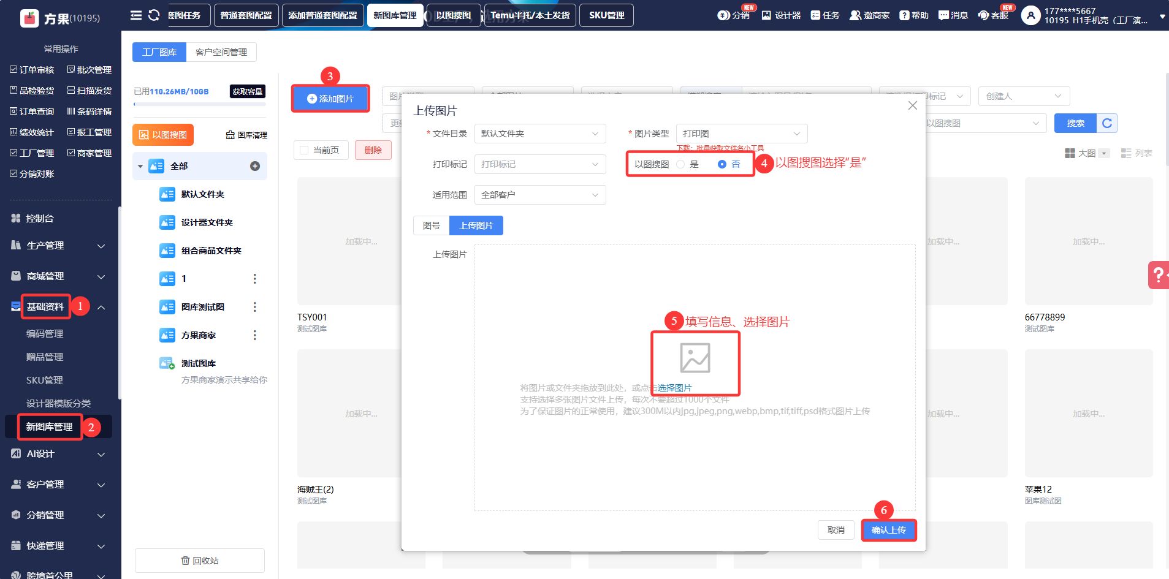Open 工厂管理 shortcut
The height and width of the screenshot is (579, 1169).
[32, 153]
